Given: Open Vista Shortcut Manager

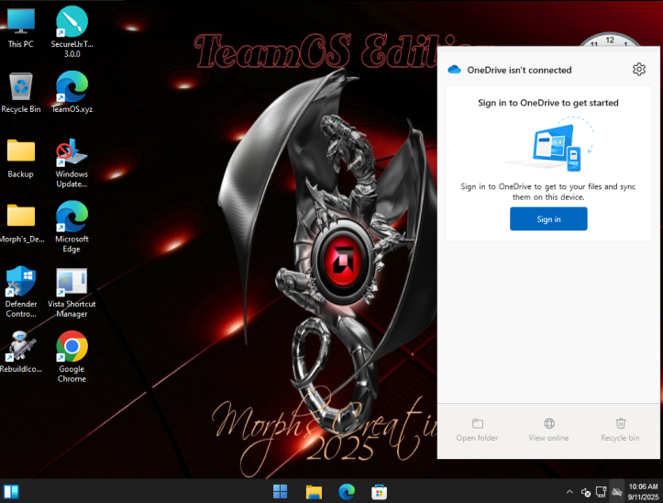Looking at the screenshot, I should click(72, 292).
